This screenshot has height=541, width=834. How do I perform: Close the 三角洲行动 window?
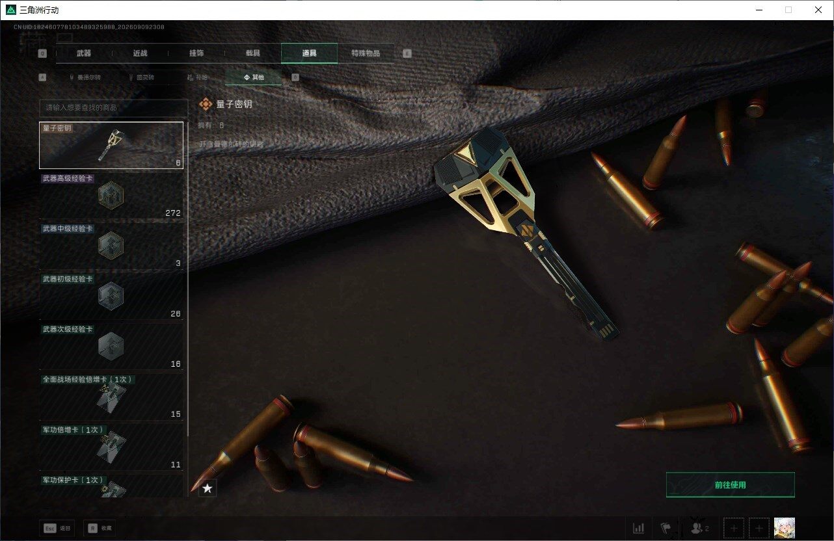818,10
